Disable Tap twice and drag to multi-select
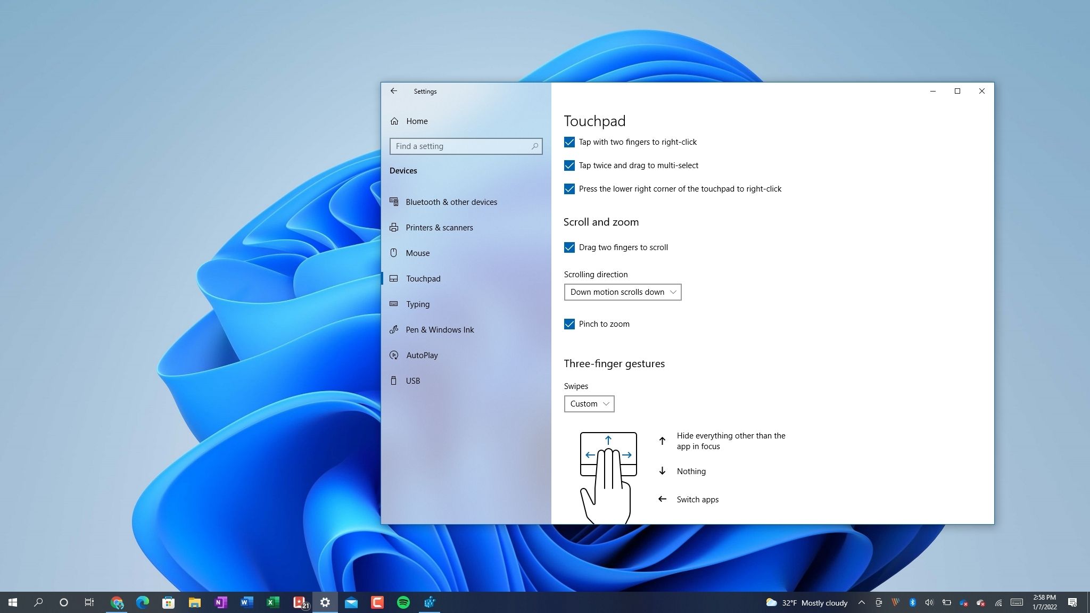 (x=569, y=164)
